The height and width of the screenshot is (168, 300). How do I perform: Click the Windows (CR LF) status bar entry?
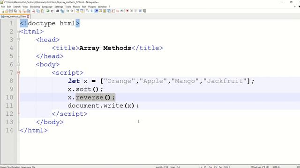[260, 167]
